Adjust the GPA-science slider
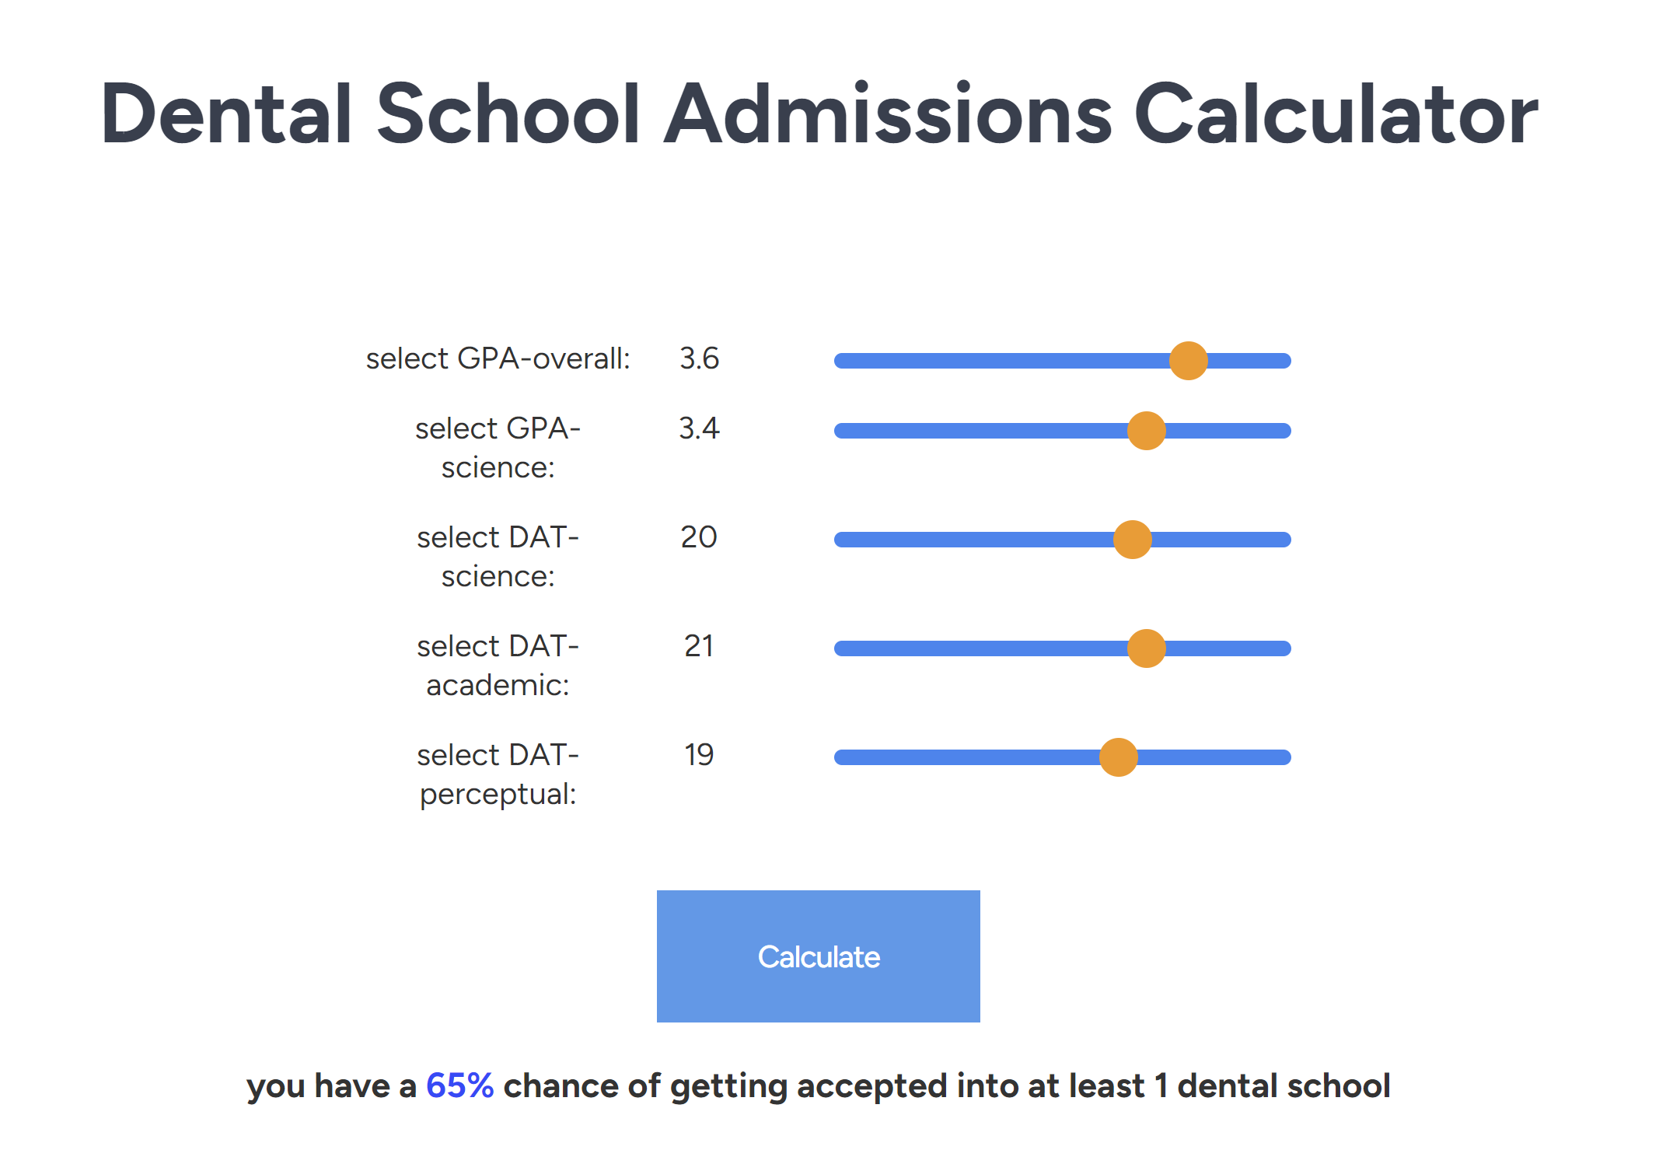1673x1171 pixels. tap(1145, 430)
